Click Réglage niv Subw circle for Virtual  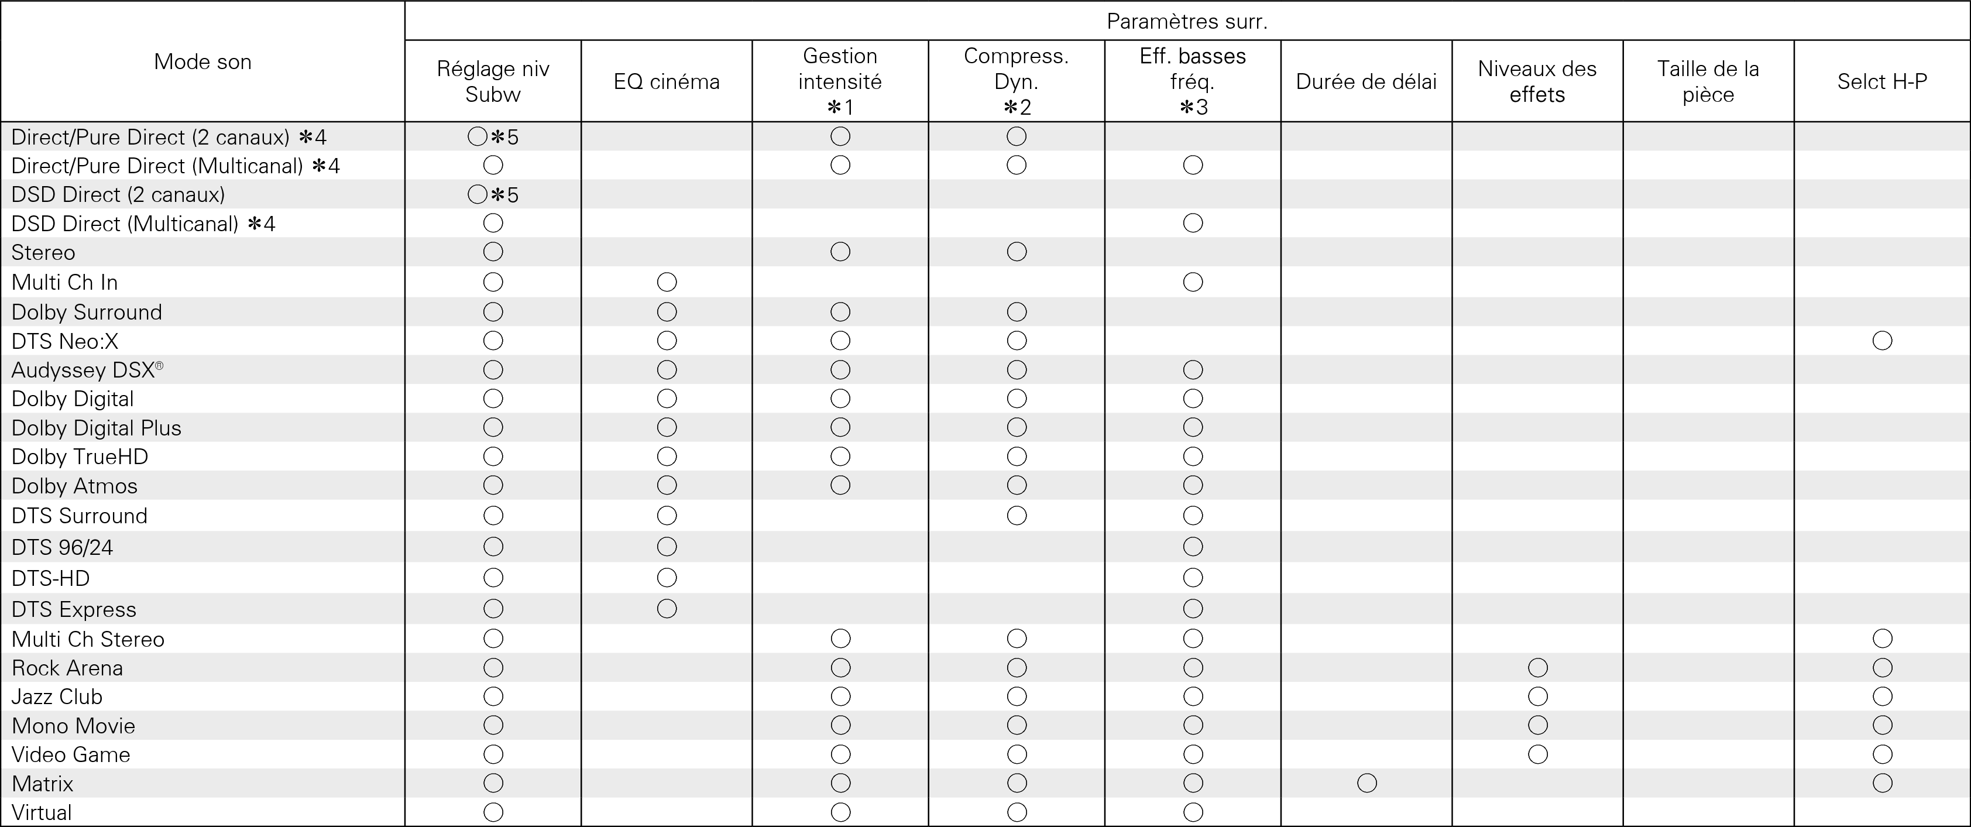493,812
